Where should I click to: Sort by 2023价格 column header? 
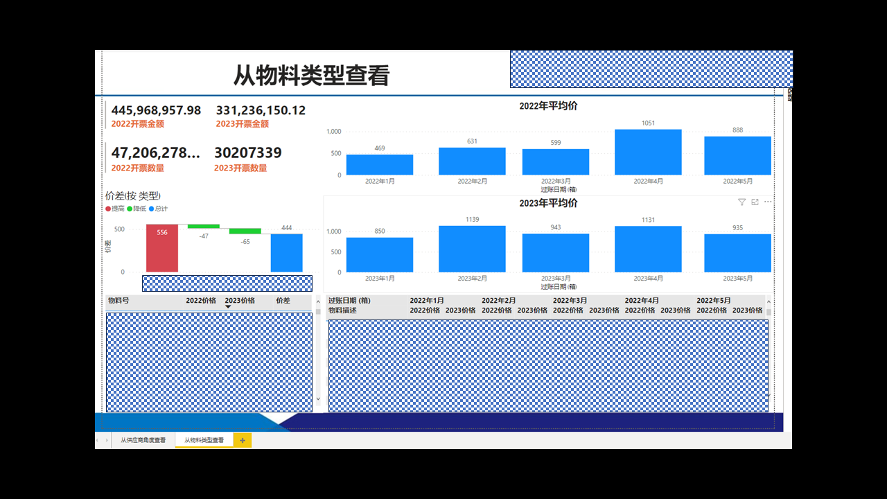(x=240, y=301)
